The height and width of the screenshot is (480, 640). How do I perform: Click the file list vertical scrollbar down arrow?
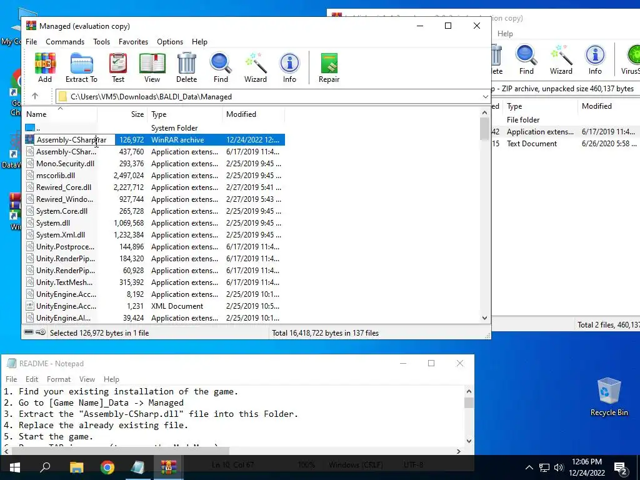click(484, 318)
